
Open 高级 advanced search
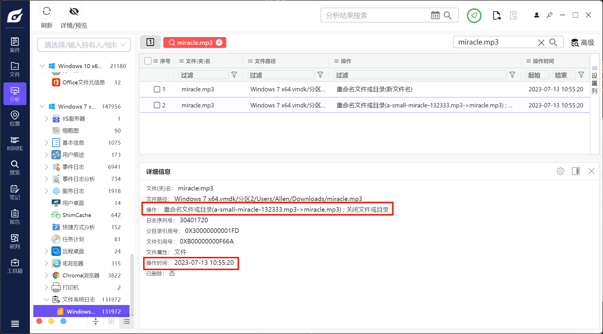pyautogui.click(x=583, y=43)
